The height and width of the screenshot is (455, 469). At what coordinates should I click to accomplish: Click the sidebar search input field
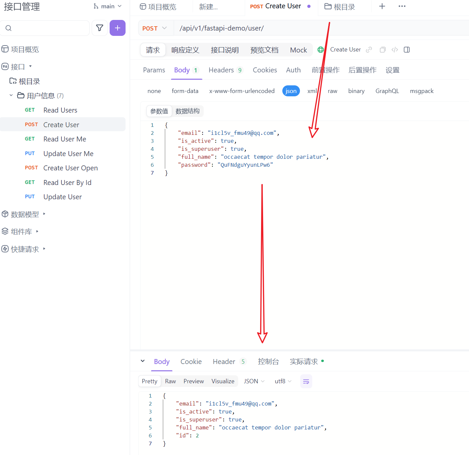(x=47, y=28)
